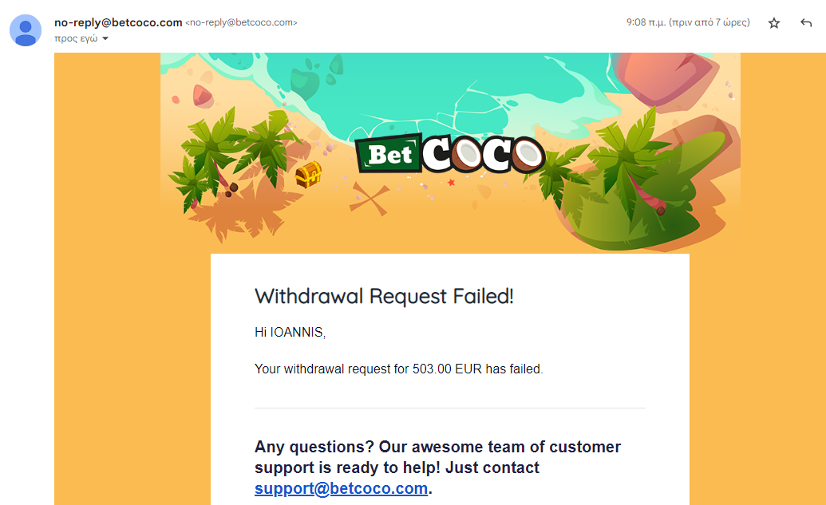Click the green 'Bet' logo badge
Viewport: 826px width, 505px height.
387,156
